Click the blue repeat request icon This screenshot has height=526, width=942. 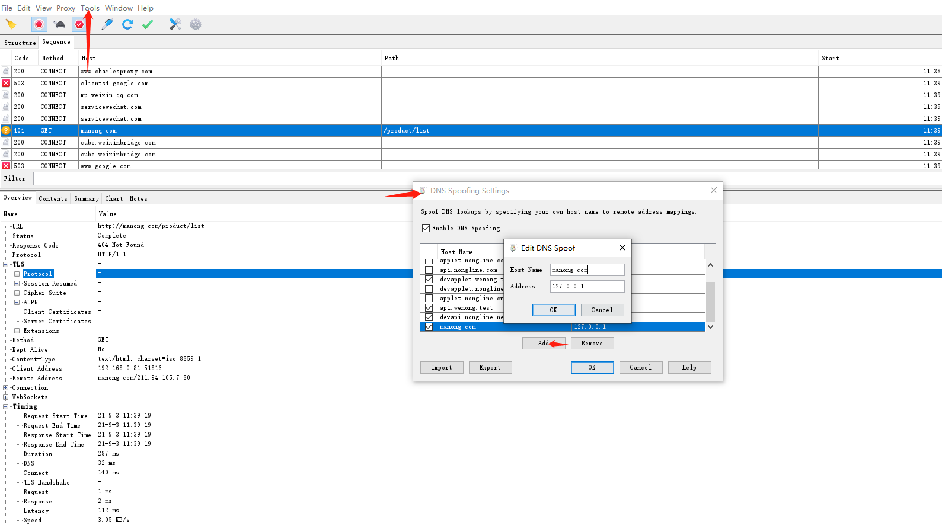tap(127, 24)
